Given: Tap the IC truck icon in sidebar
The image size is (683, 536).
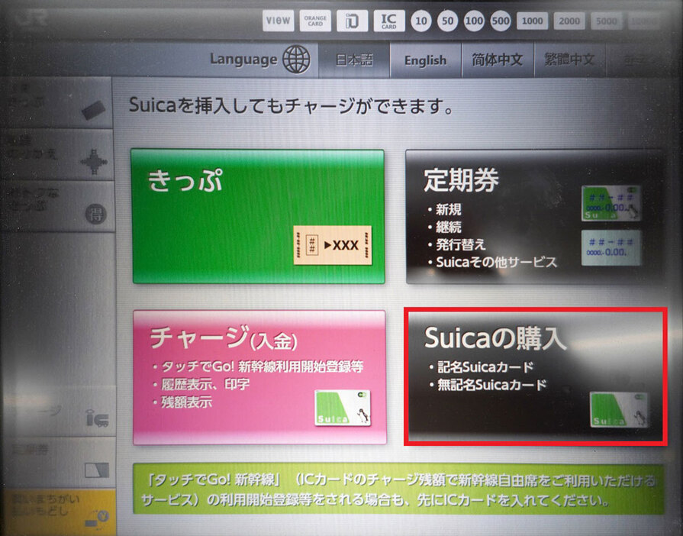Looking at the screenshot, I should (x=97, y=418).
